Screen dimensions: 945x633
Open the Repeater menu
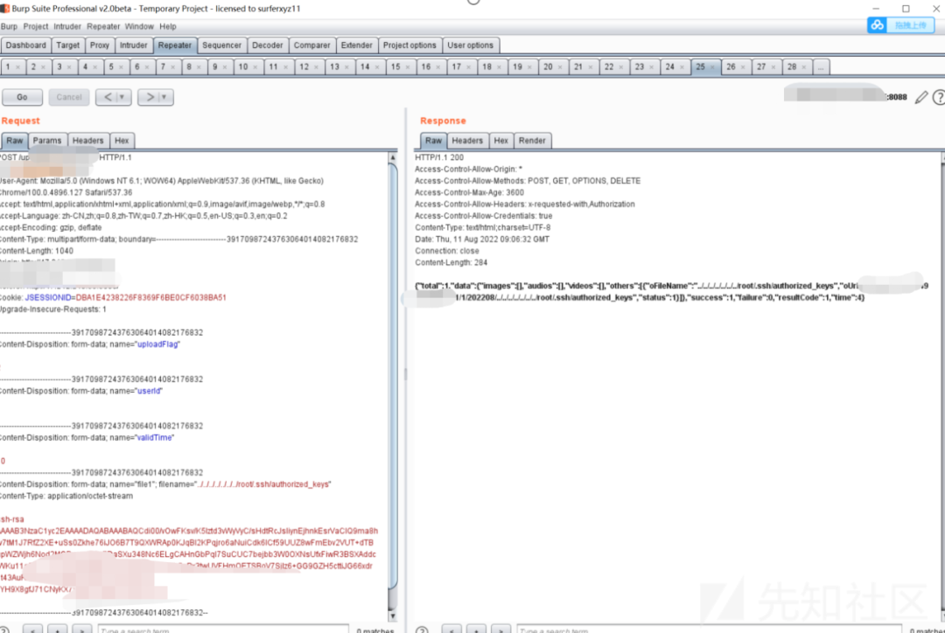click(103, 26)
